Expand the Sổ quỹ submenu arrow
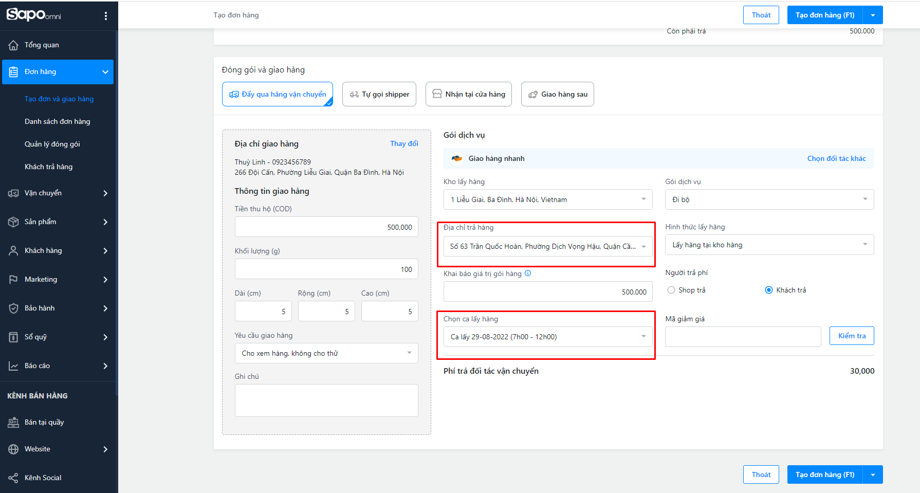The width and height of the screenshot is (920, 493). coord(105,337)
